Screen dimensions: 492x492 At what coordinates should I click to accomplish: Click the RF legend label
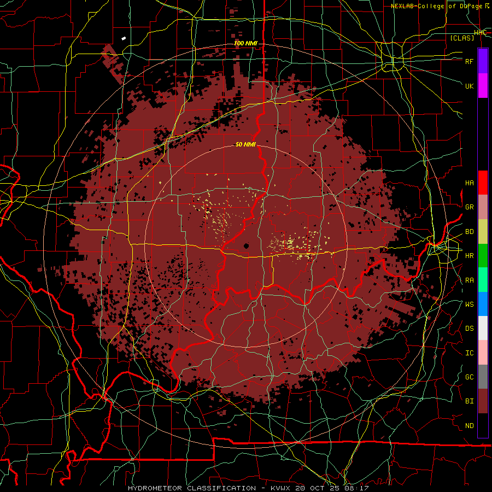[469, 61]
